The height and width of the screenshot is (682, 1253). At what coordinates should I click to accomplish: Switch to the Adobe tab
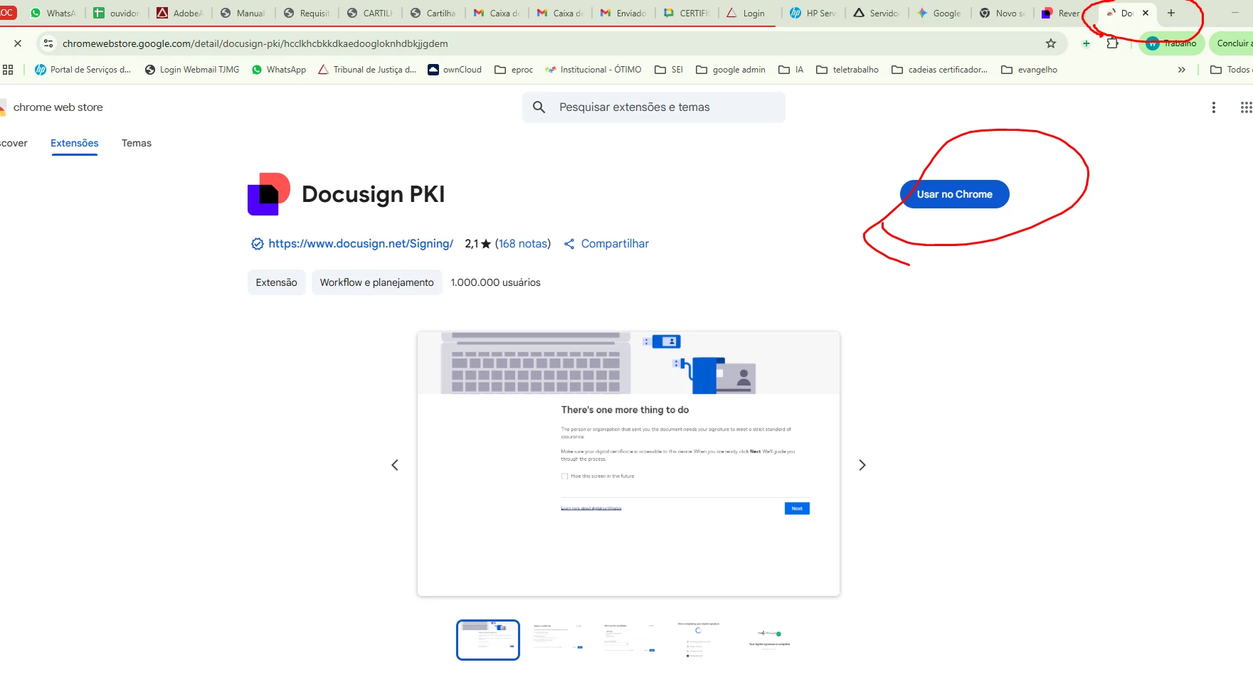pyautogui.click(x=180, y=13)
